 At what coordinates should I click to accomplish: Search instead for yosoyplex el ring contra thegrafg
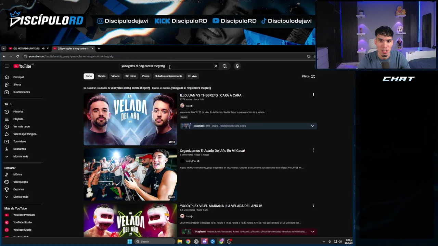pos(191,88)
